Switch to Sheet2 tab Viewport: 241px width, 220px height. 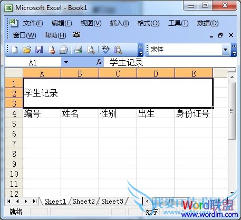[x=84, y=202]
